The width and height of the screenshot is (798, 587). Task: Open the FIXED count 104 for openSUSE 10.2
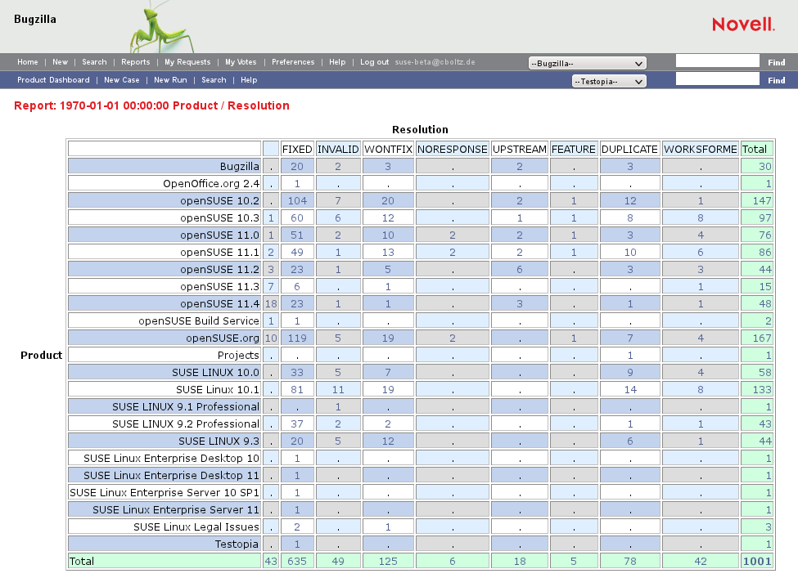click(297, 201)
